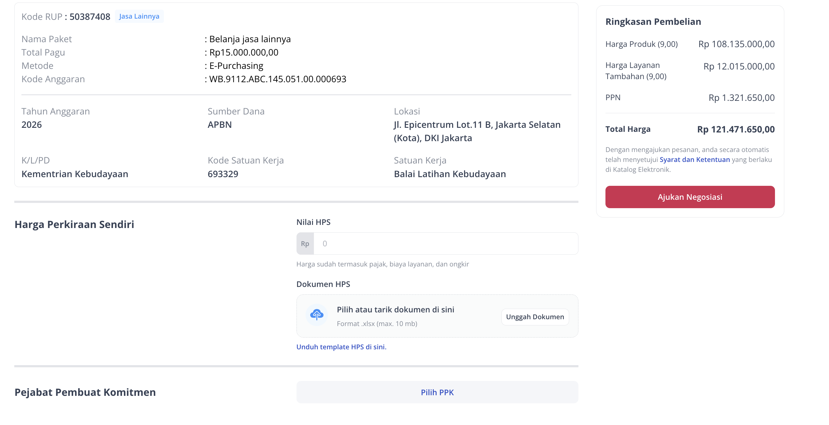Image resolution: width=829 pixels, height=425 pixels.
Task: Click the Lokasi address text
Action: pyautogui.click(x=477, y=131)
